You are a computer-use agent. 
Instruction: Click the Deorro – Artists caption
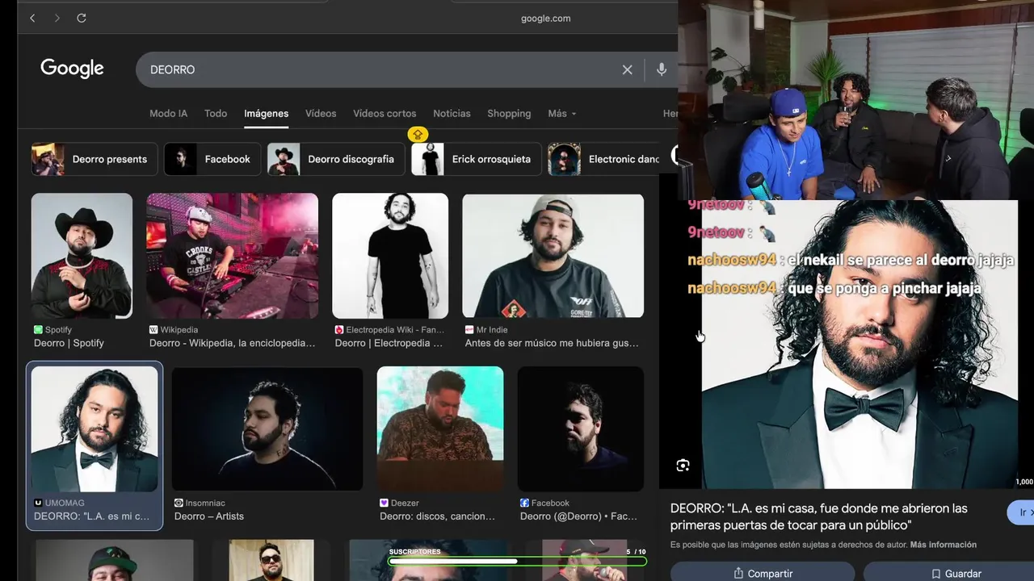point(208,516)
